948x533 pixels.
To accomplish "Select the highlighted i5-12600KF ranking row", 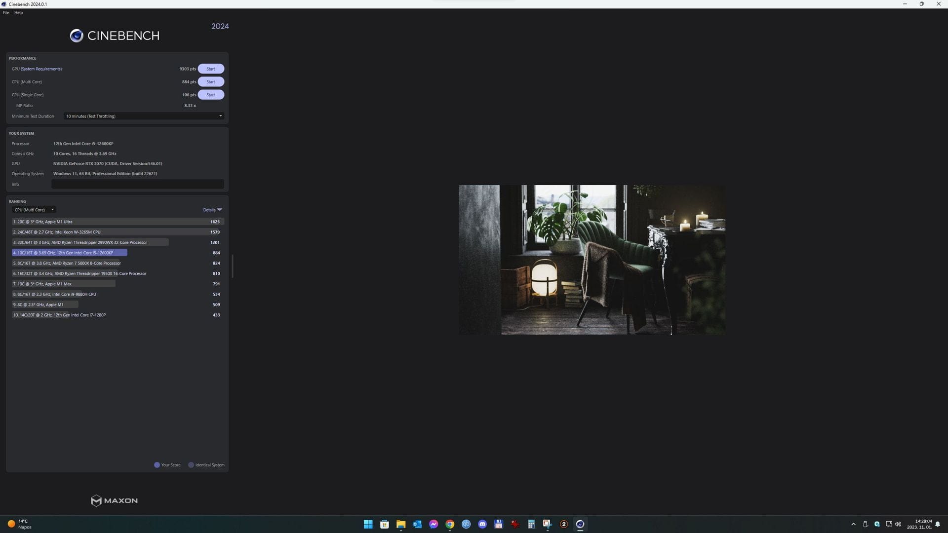I will [118, 253].
